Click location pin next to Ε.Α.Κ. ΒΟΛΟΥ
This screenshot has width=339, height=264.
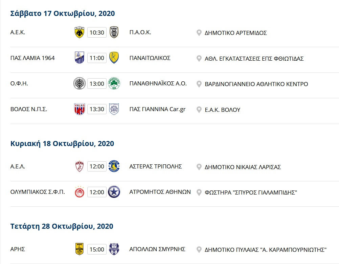tap(199, 110)
